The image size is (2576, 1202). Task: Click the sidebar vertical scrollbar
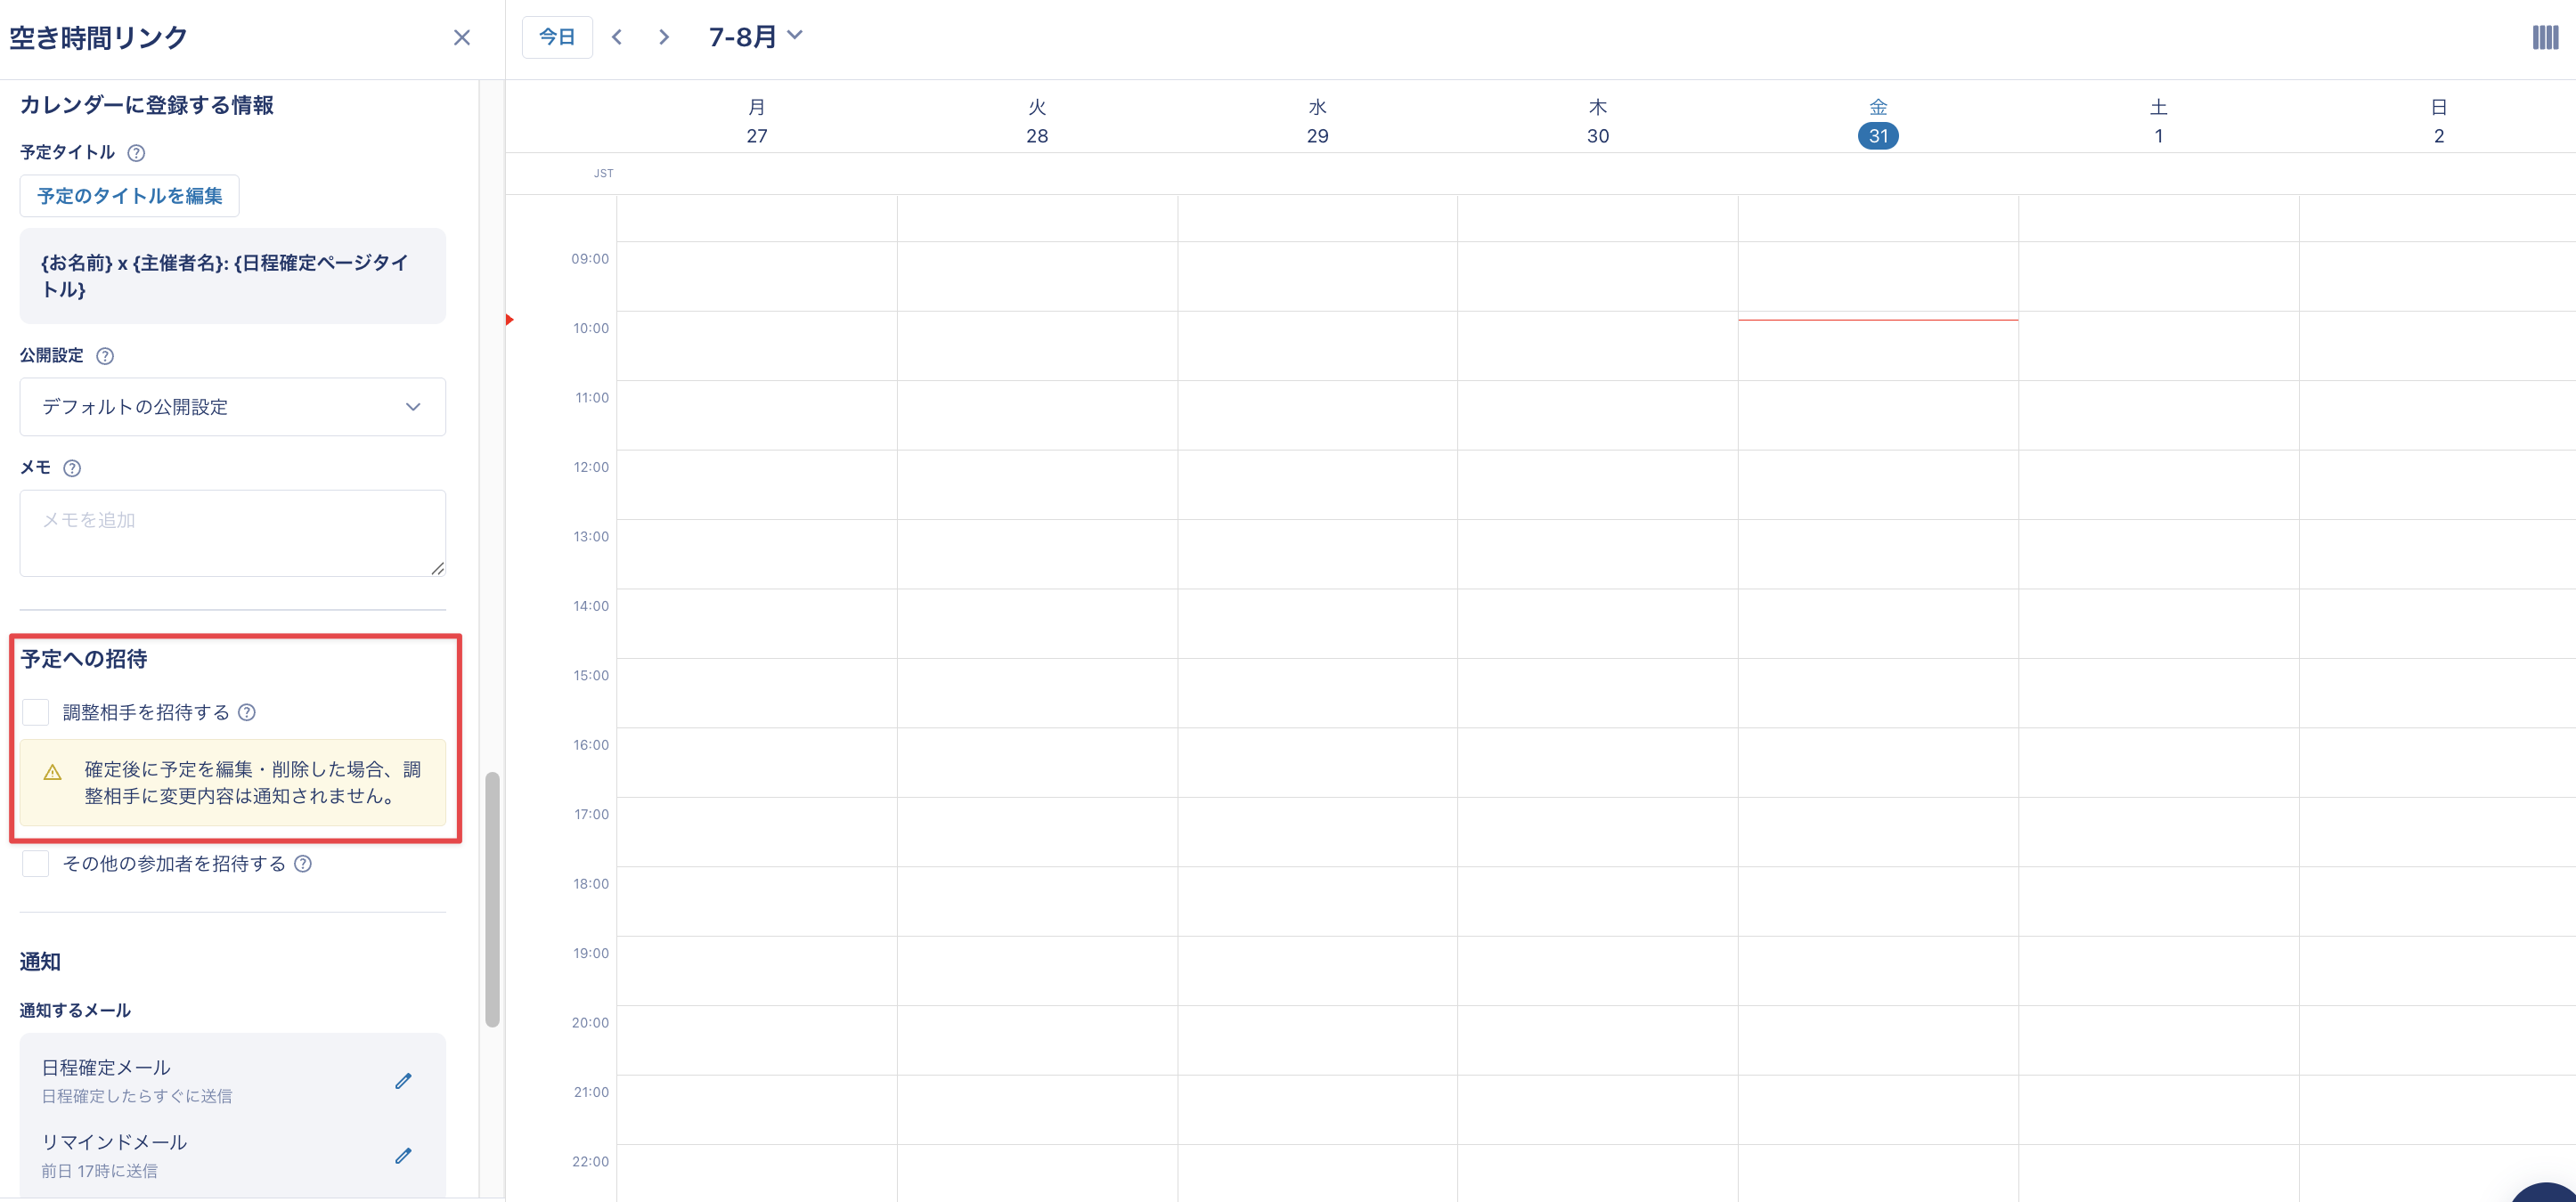[x=492, y=899]
